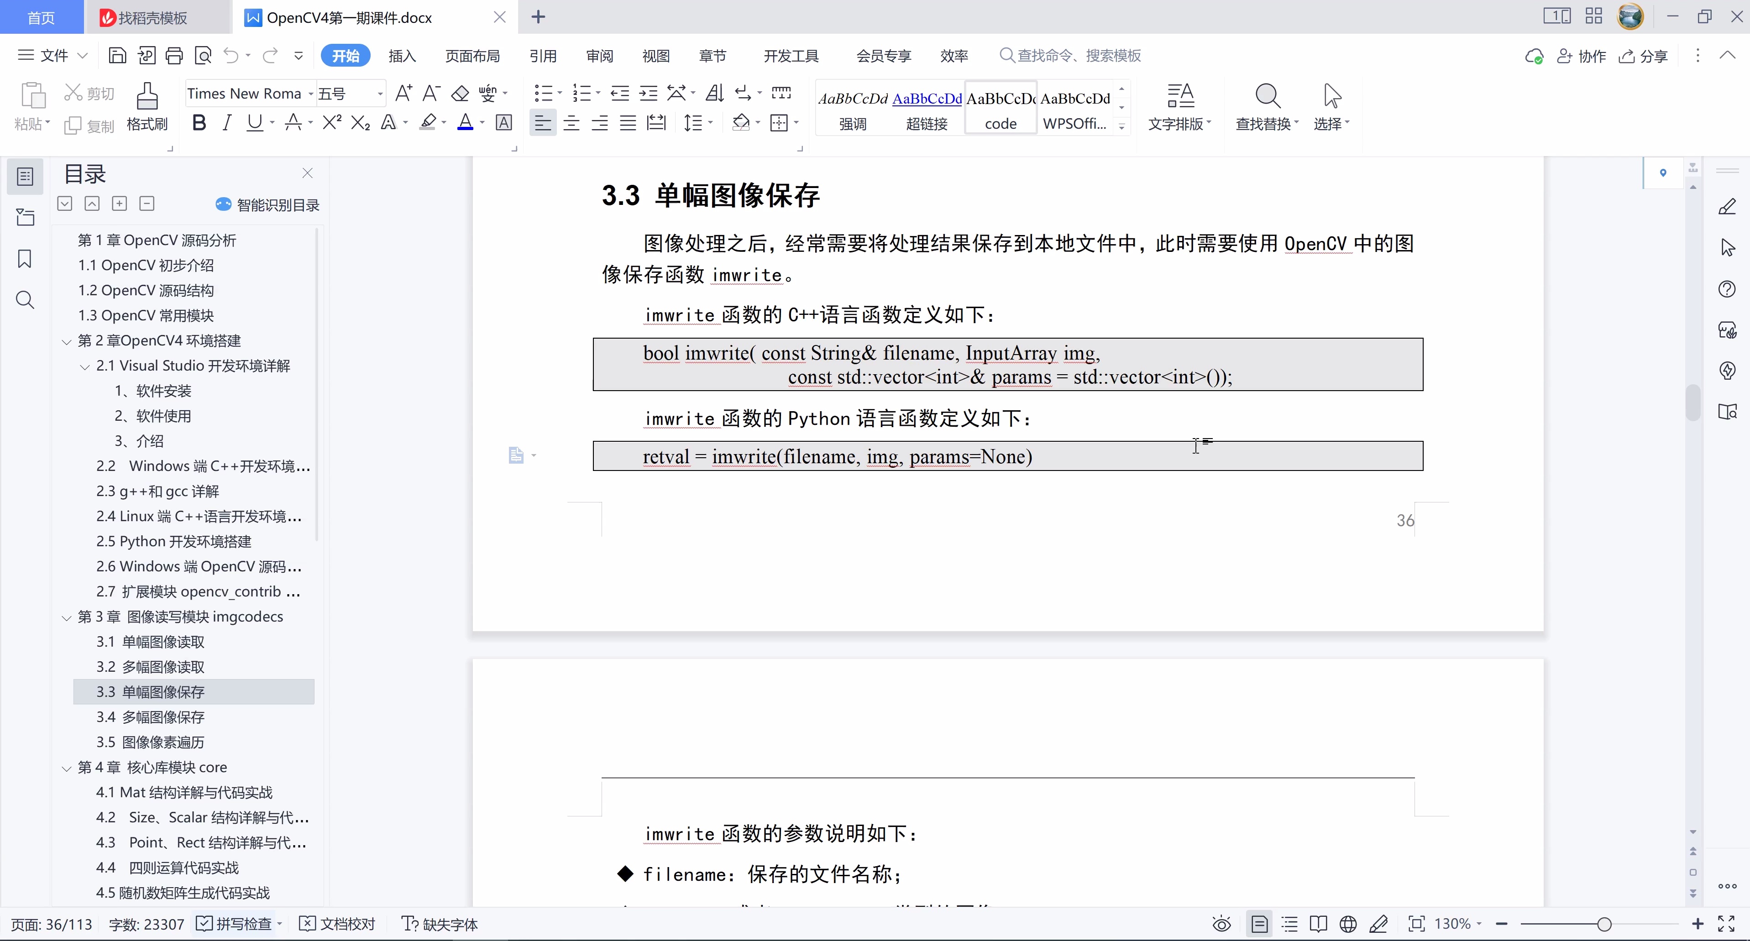Viewport: 1750px width, 941px height.
Task: Toggle bold formatting
Action: coord(199,122)
